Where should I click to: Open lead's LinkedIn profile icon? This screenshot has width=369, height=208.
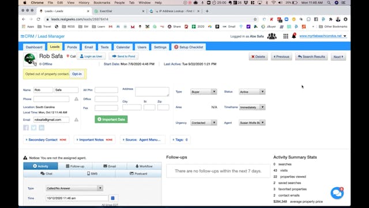coord(42,128)
